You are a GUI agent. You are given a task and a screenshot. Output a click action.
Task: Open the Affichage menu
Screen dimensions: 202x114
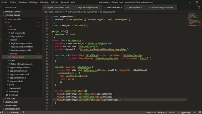(x=33, y=2)
